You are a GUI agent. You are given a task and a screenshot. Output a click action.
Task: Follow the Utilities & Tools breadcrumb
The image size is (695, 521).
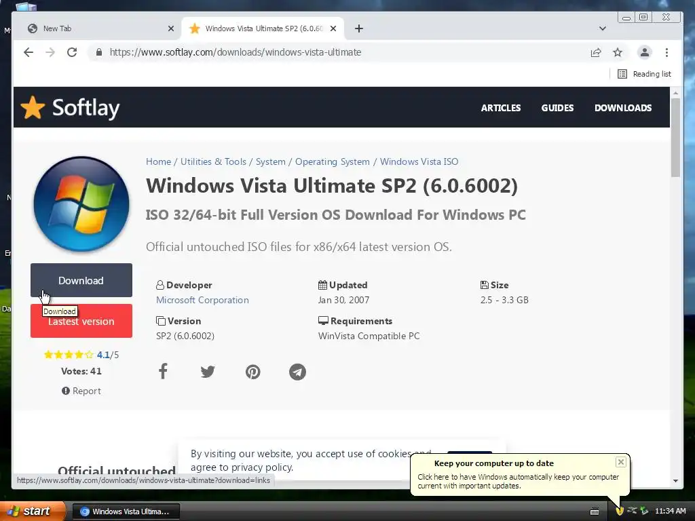point(213,161)
